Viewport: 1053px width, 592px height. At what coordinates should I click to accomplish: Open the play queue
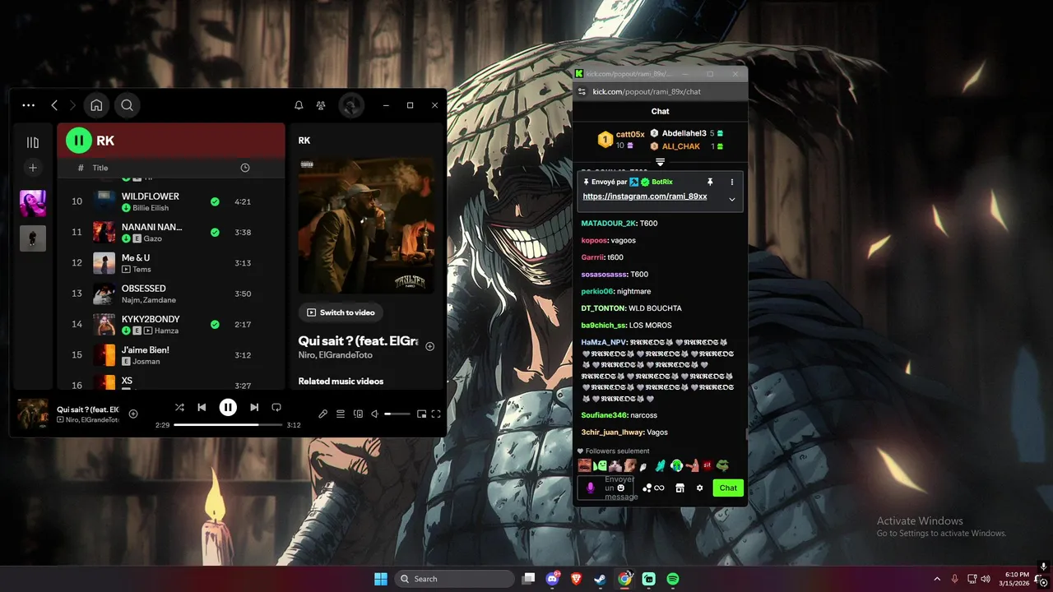click(x=341, y=414)
